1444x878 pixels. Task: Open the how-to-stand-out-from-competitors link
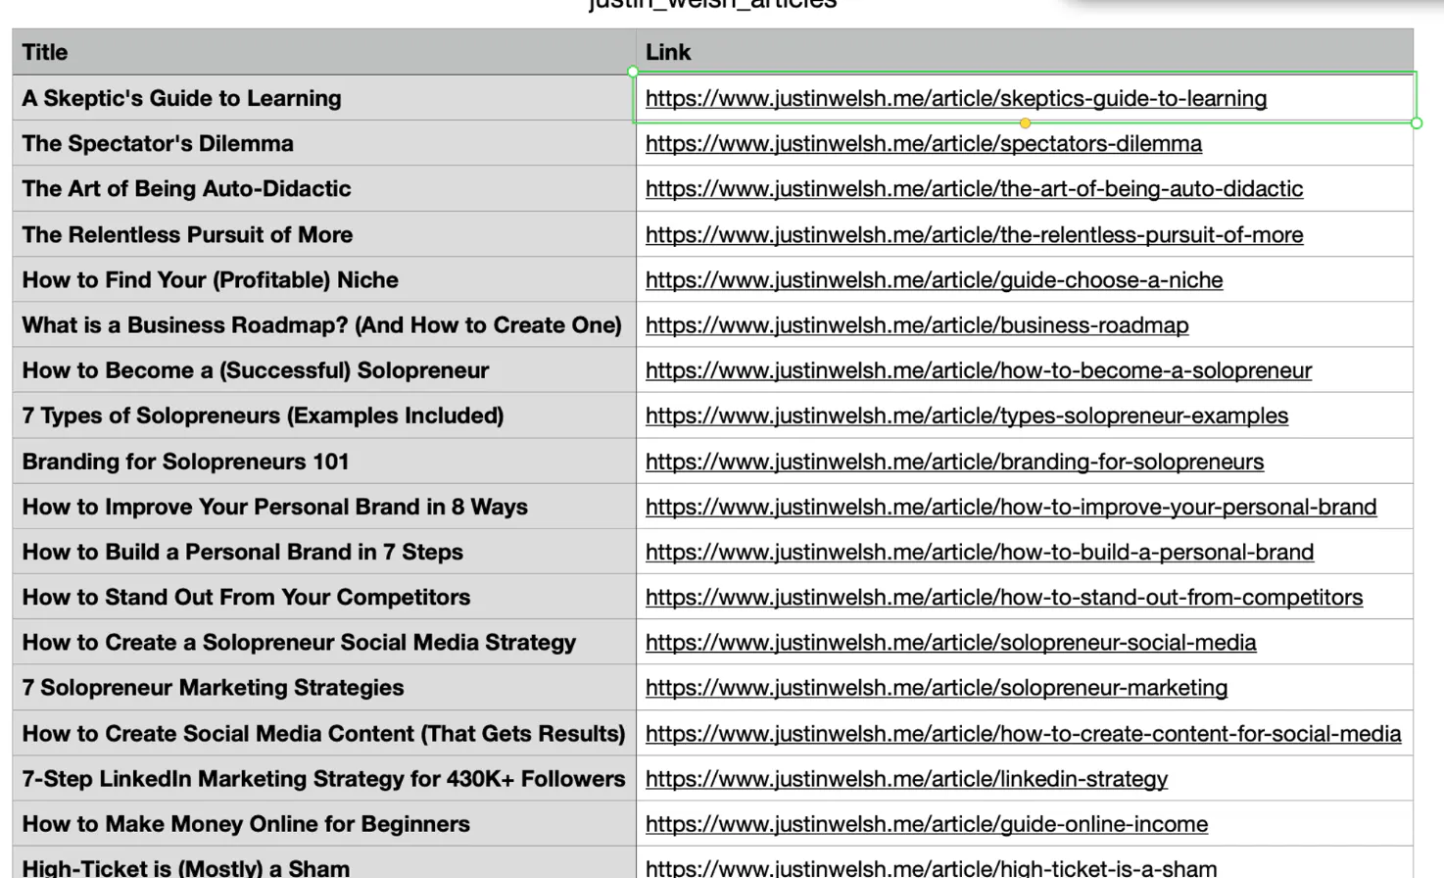[x=1004, y=597]
